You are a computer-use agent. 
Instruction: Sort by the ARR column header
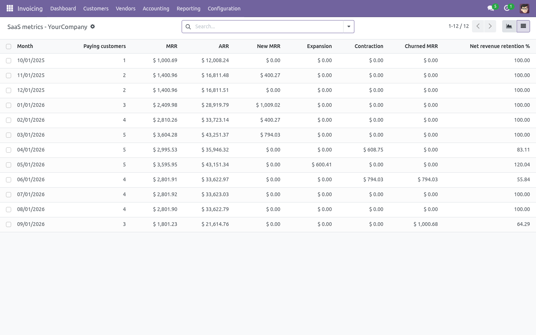pos(224,46)
